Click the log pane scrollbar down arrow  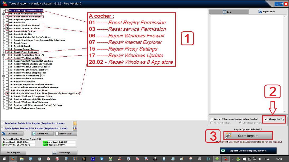(x=285, y=111)
